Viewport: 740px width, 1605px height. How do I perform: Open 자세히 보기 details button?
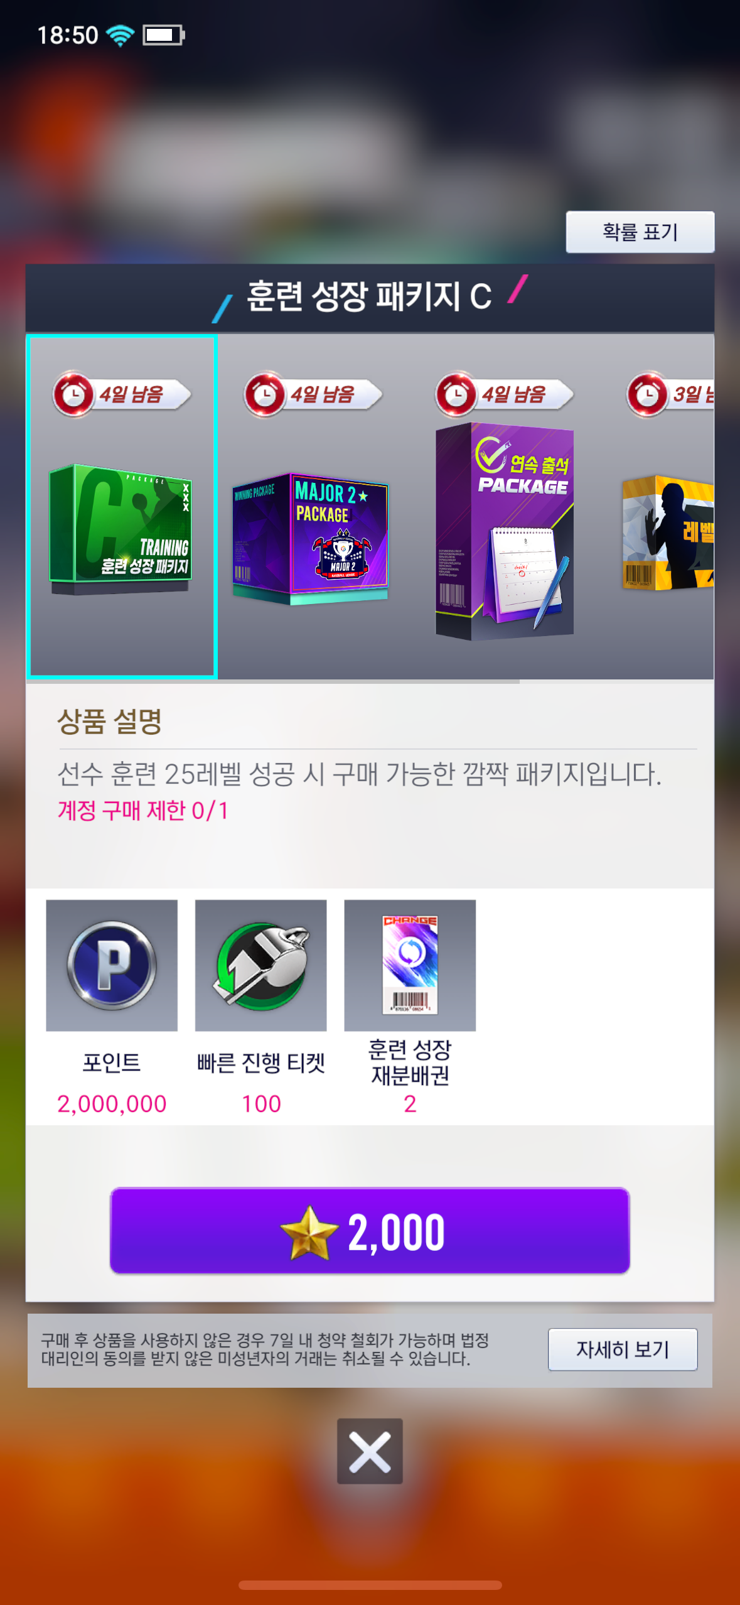623,1349
